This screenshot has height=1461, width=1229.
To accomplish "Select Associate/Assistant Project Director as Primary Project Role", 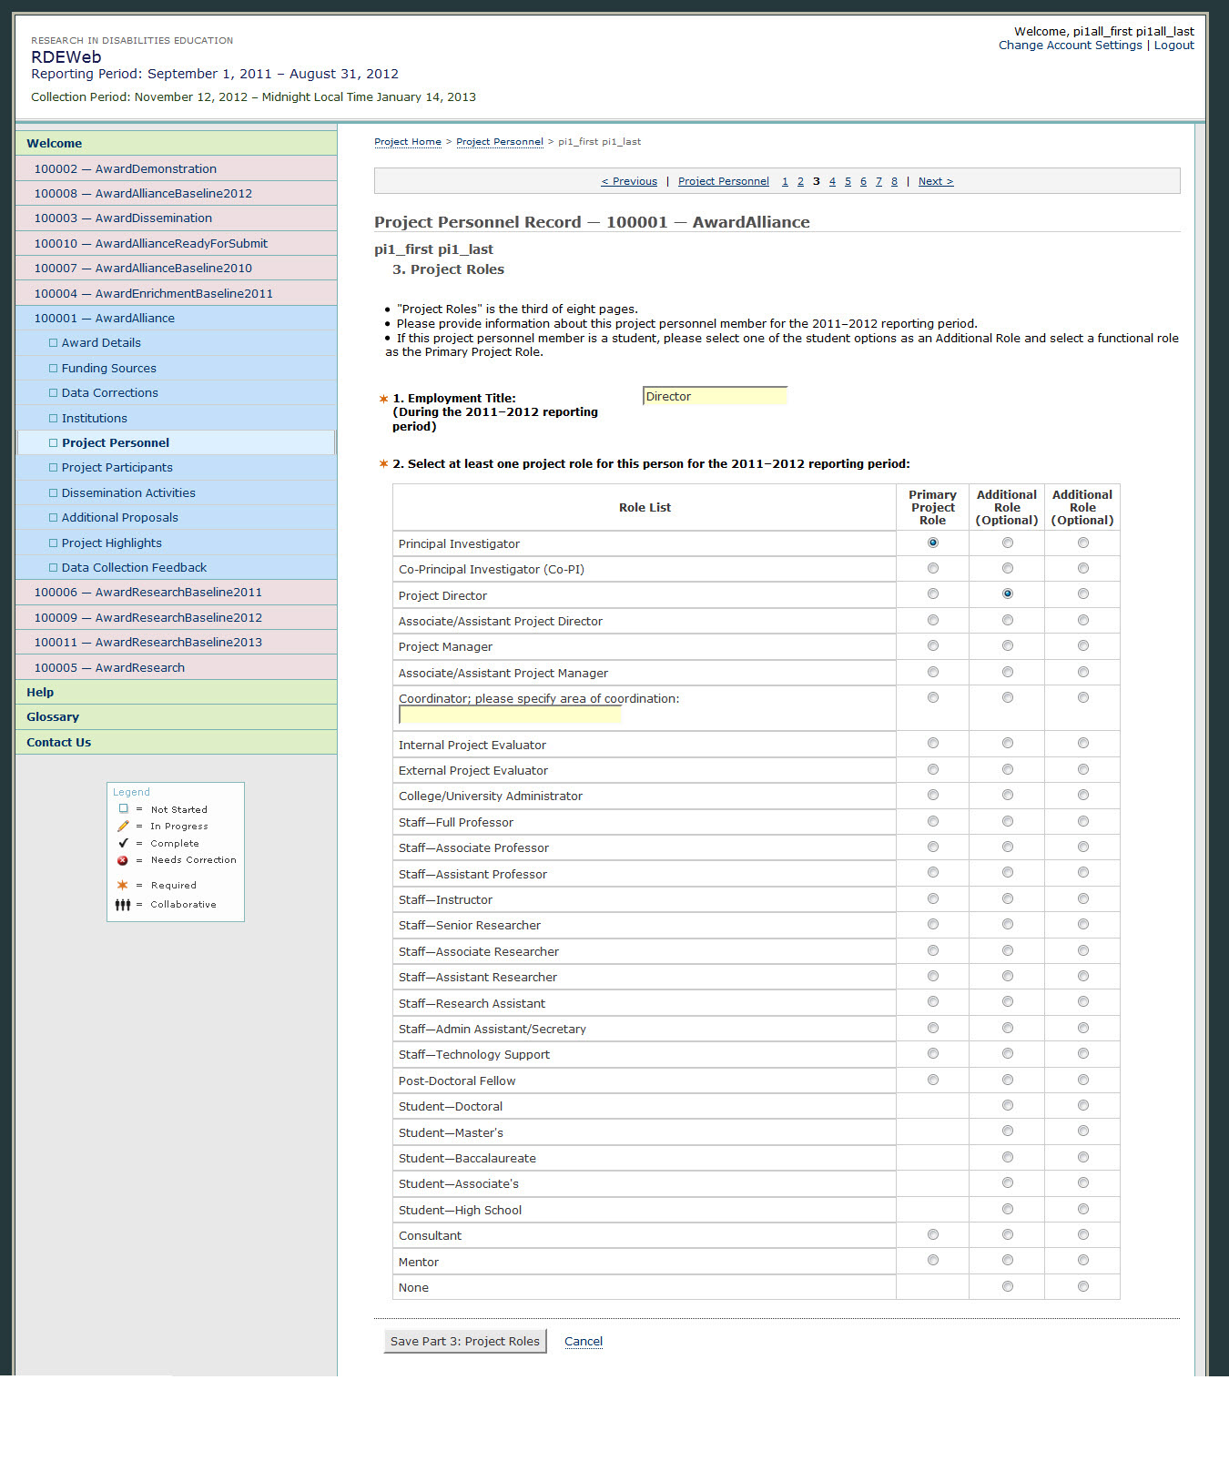I will coord(932,620).
